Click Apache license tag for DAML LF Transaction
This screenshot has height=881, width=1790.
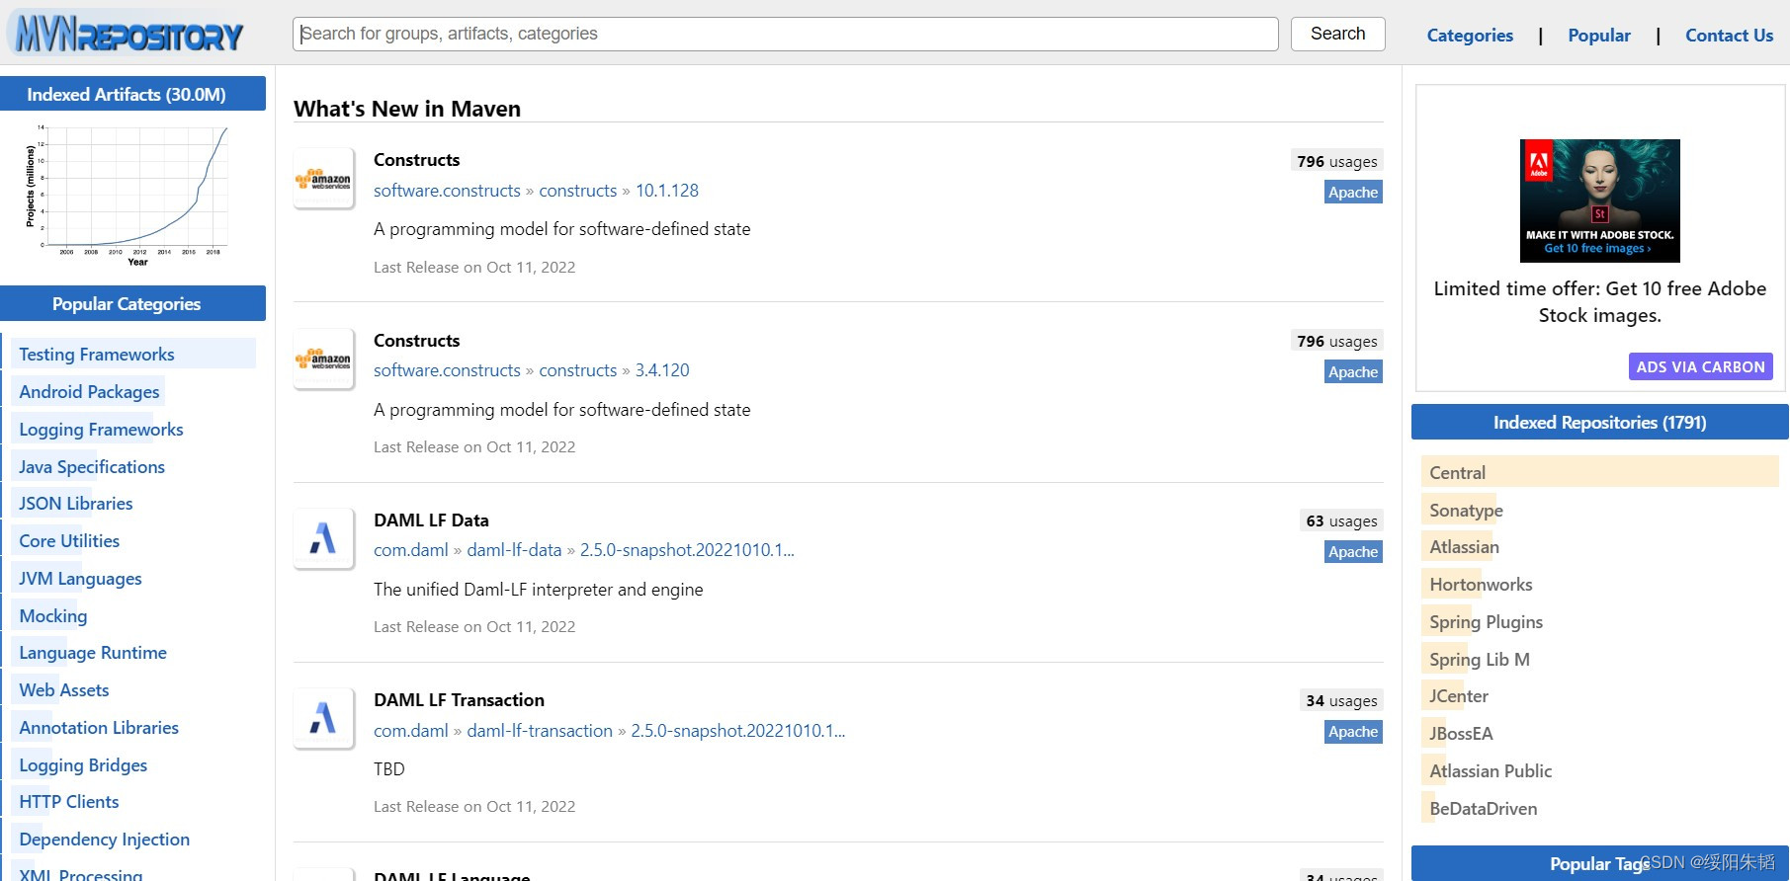tap(1353, 732)
